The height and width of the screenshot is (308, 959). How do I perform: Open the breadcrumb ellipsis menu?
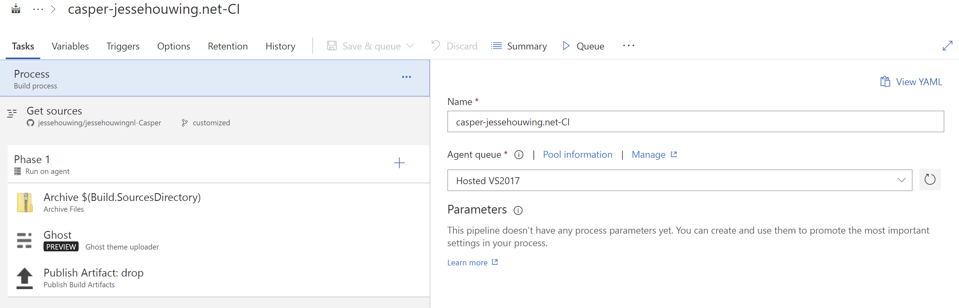[x=38, y=9]
